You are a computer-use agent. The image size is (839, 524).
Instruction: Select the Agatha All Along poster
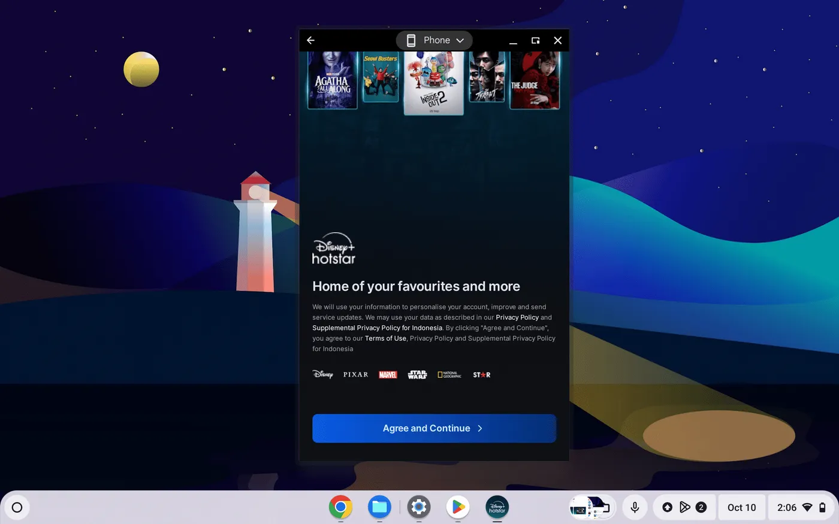pos(333,80)
